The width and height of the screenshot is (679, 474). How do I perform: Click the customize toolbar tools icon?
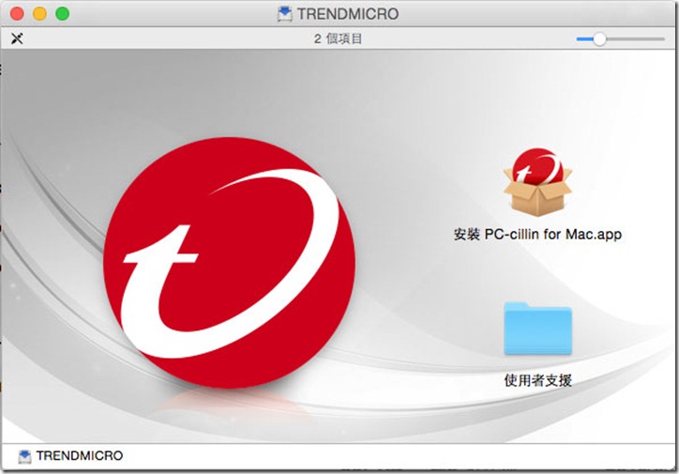coord(17,38)
